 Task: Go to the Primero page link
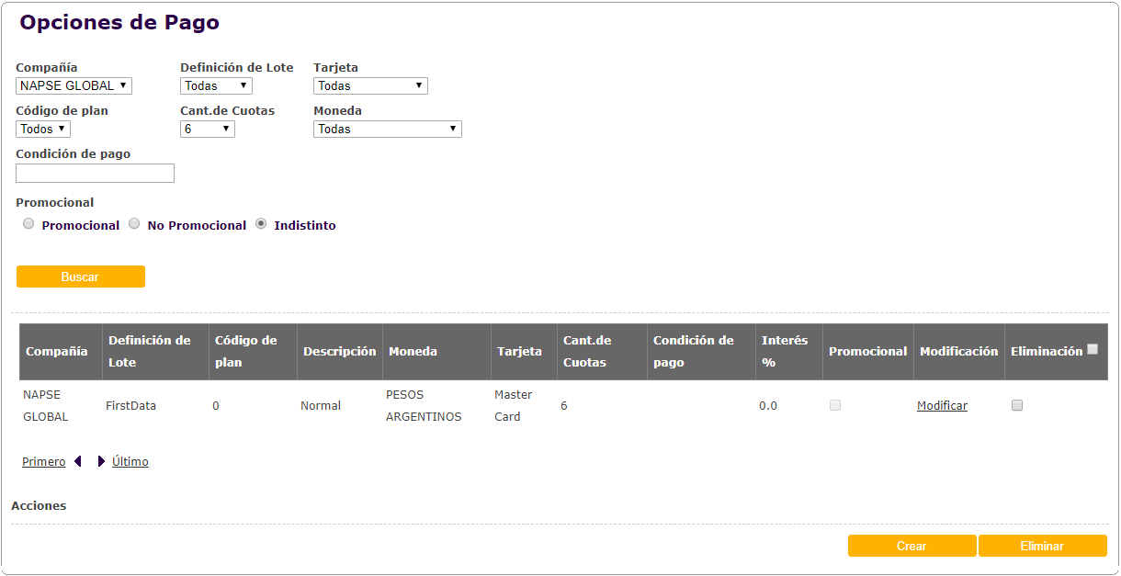coord(44,461)
